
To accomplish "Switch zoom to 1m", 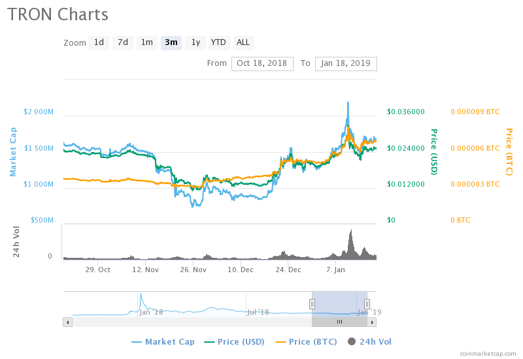I will pyautogui.click(x=147, y=42).
